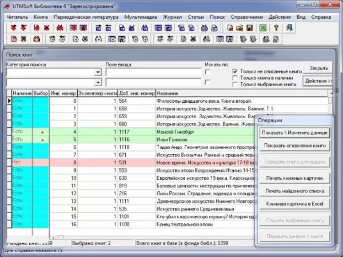Expand the second search category dropdown

[x=98, y=82]
